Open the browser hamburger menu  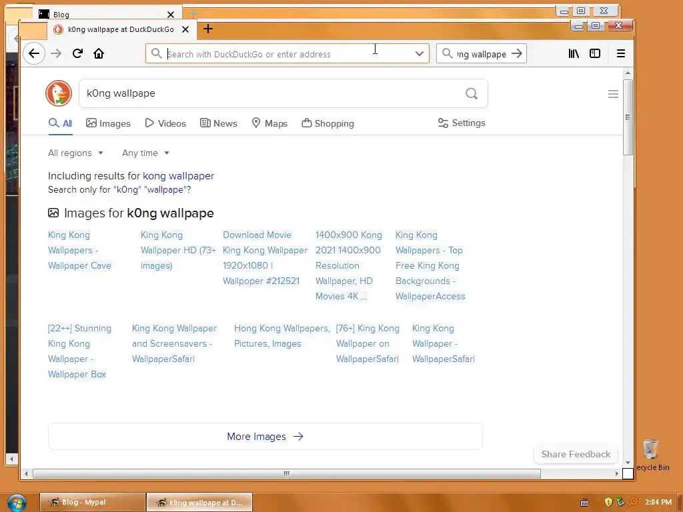[x=621, y=53]
